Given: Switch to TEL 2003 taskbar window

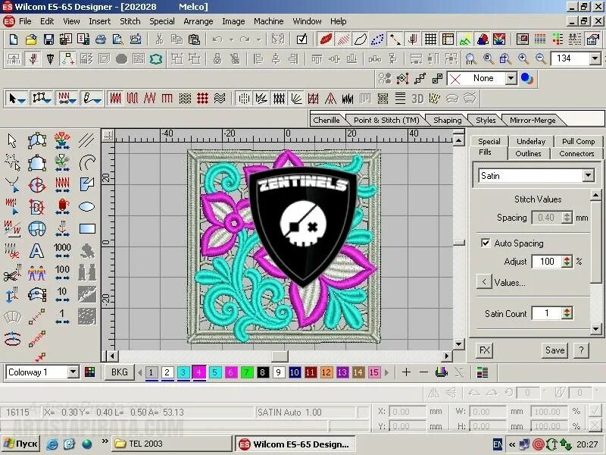Looking at the screenshot, I should 172,444.
